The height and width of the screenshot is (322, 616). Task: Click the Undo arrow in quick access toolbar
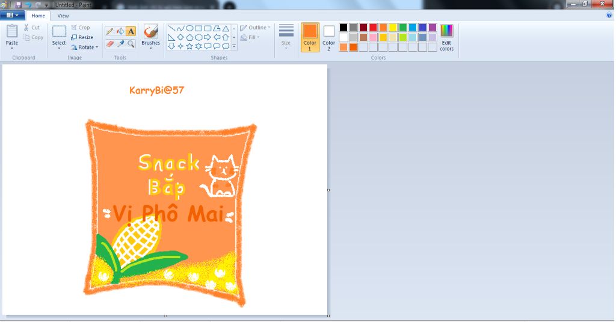[28, 5]
